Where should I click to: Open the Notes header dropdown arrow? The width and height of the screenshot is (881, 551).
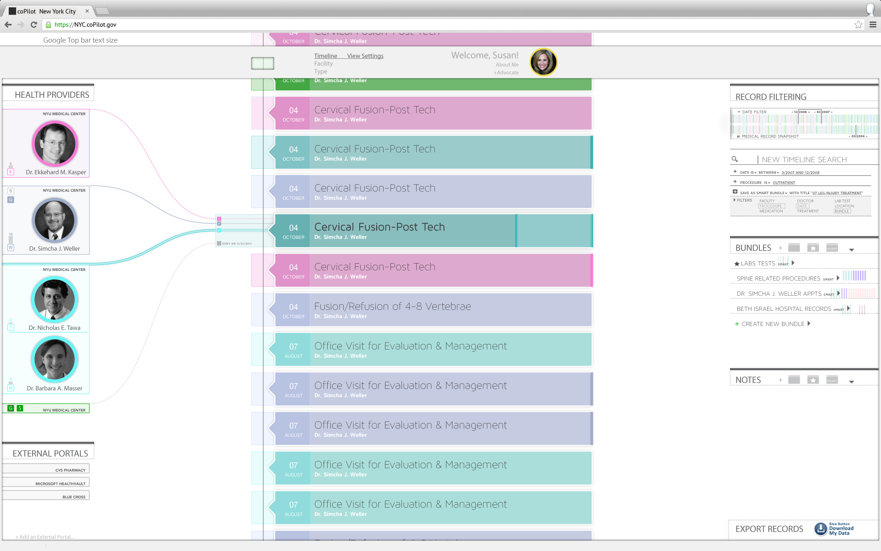(x=852, y=382)
